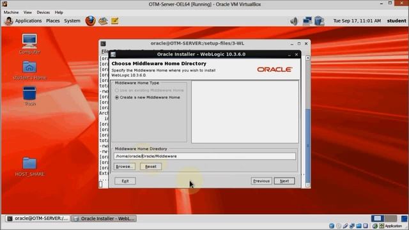Proceed with the Next button

coord(284,181)
